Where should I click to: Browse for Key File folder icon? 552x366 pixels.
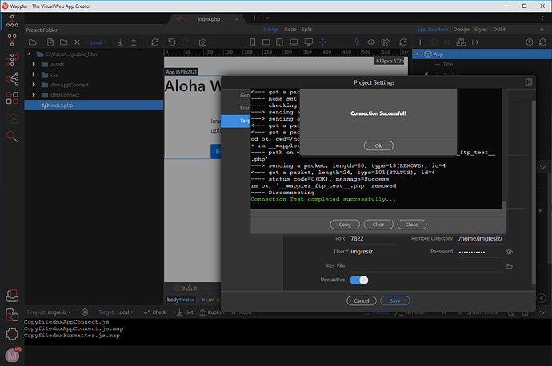pyautogui.click(x=509, y=266)
